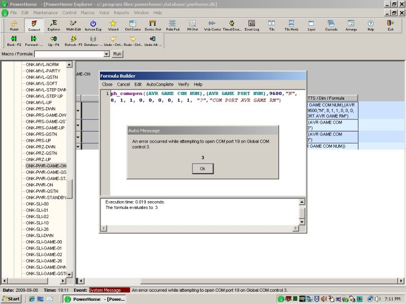Screen dimensions: 406x304
Task: Open the Ctrl Center icon
Action: tap(133, 25)
